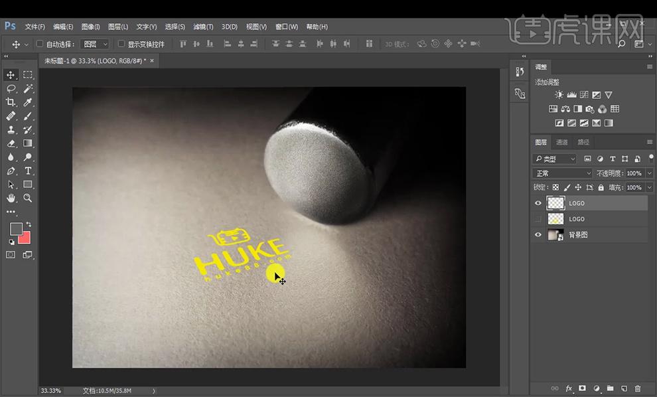Screen dimensions: 657x397
Task: Open Adjustments panel flyout menu
Action: [650, 66]
